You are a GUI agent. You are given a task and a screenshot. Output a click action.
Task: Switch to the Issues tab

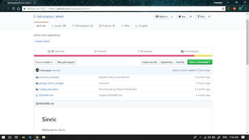(59, 26)
